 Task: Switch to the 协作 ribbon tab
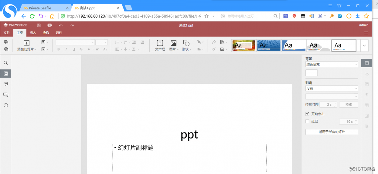click(46, 33)
